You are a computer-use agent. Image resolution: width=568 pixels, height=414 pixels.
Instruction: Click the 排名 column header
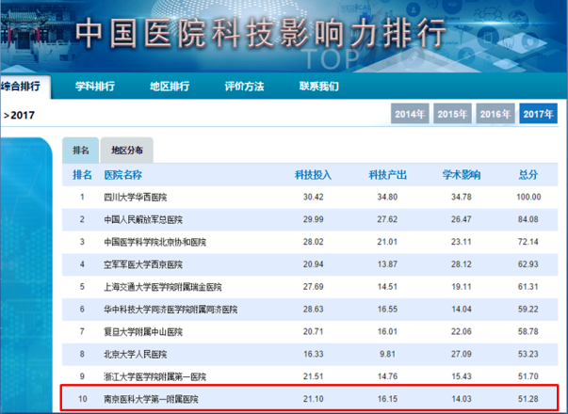point(82,175)
